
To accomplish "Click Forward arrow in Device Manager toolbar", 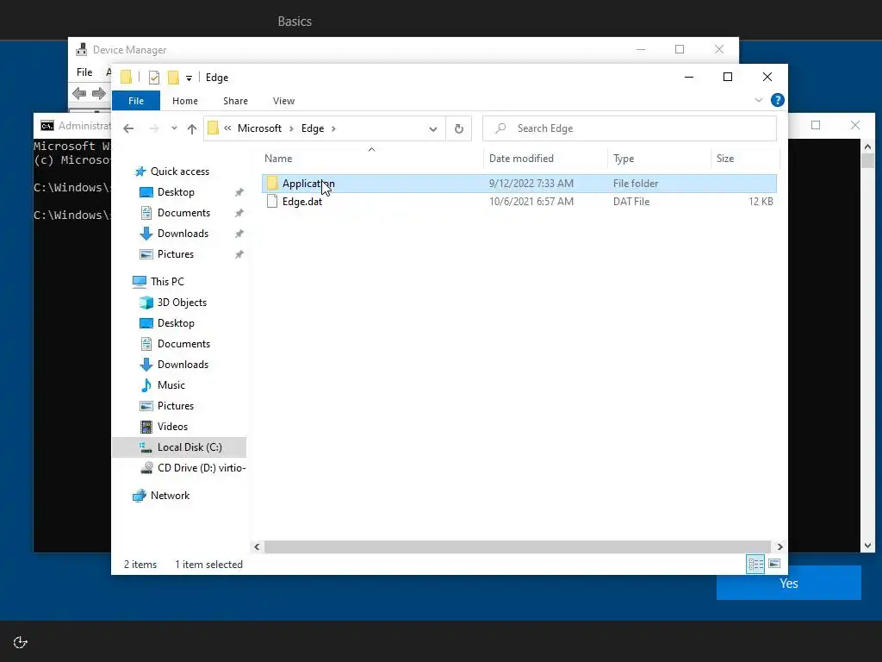I will (99, 93).
